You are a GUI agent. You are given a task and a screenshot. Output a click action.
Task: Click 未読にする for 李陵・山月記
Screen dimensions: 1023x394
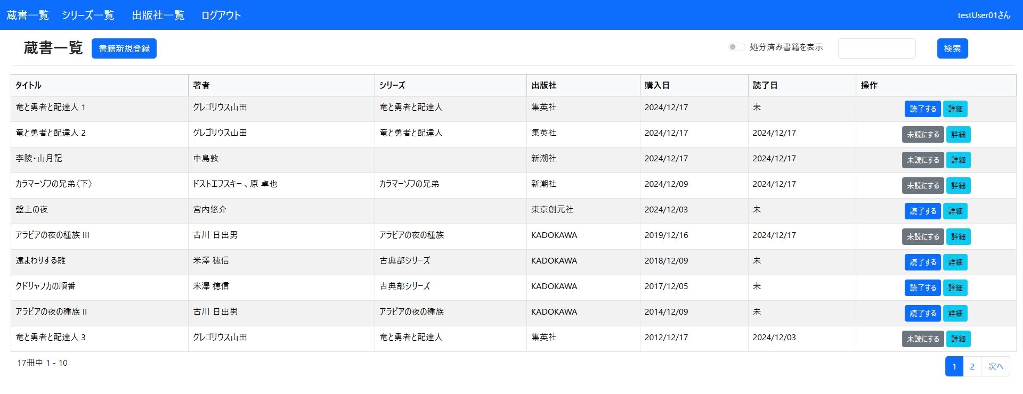pos(923,160)
